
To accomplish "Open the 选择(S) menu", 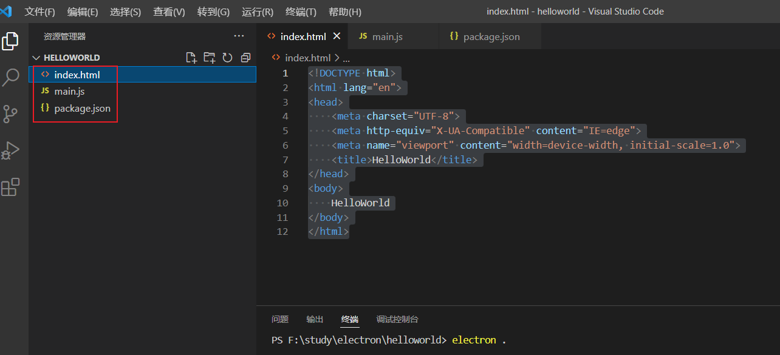I will coord(126,12).
